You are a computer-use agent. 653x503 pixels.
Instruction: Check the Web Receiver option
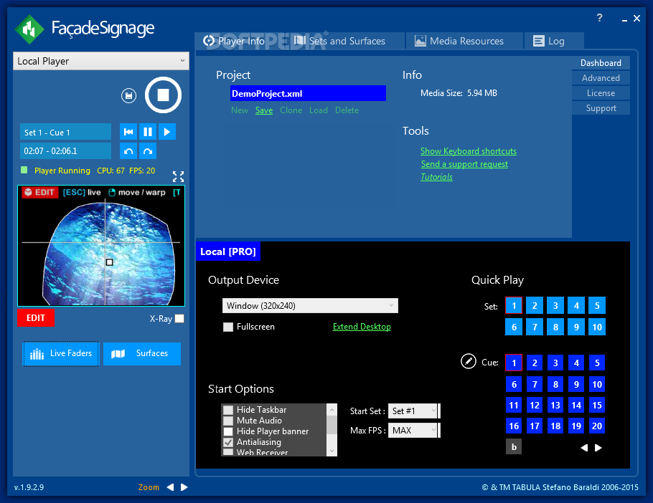[227, 452]
